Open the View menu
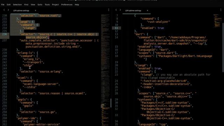Image resolution: width=224 pixels, height=126 pixels. [33, 5]
